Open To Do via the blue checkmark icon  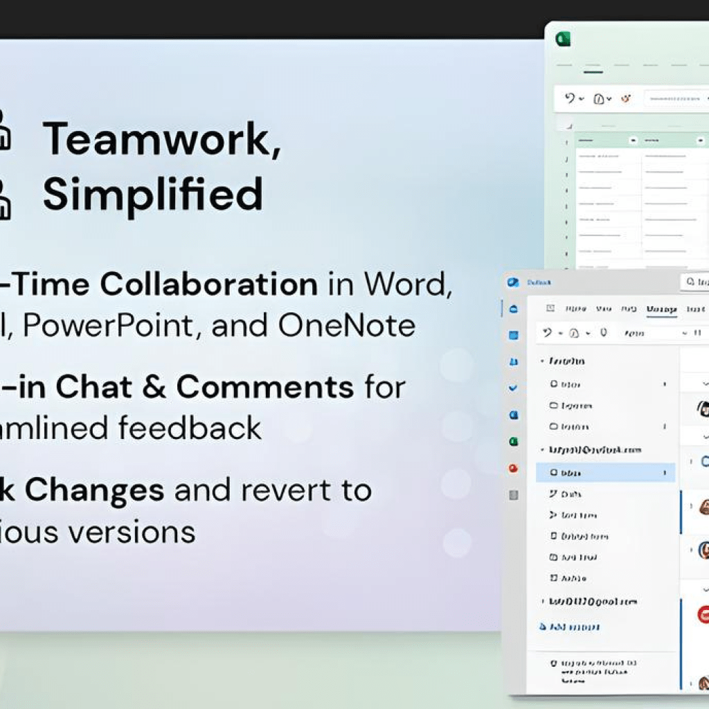point(514,386)
